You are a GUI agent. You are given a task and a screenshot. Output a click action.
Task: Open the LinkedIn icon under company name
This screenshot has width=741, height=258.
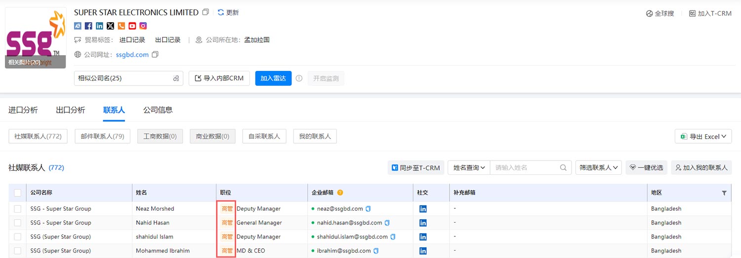coord(99,26)
